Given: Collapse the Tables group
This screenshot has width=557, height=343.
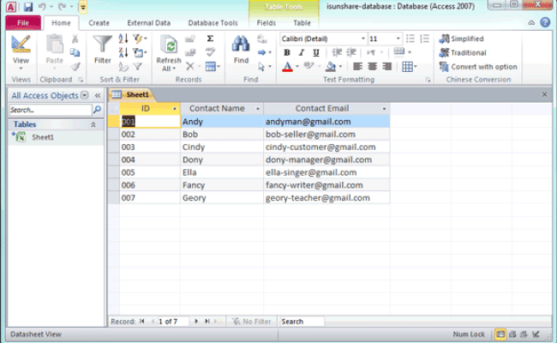Looking at the screenshot, I should 93,124.
